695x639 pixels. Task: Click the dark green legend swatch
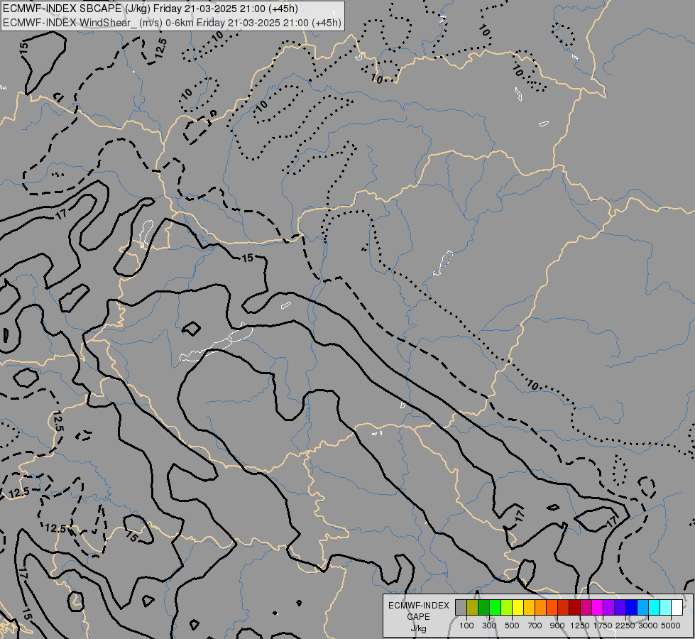tap(484, 608)
